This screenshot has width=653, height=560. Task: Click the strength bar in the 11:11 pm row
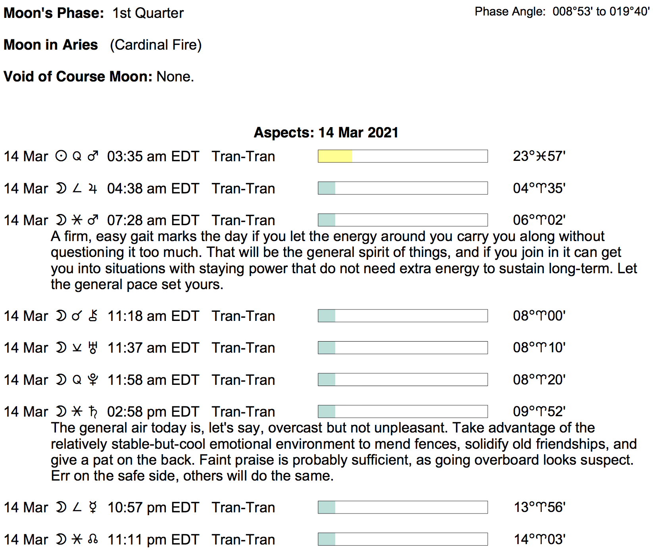click(402, 539)
